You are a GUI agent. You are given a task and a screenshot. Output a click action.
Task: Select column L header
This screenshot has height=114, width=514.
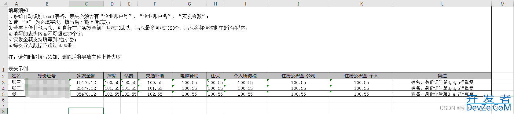pos(442,3)
